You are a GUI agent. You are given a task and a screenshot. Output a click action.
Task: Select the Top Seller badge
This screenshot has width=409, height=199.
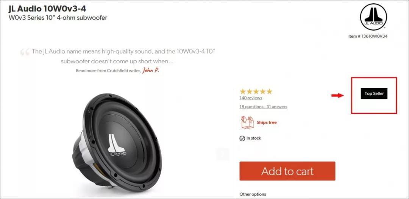tap(374, 94)
